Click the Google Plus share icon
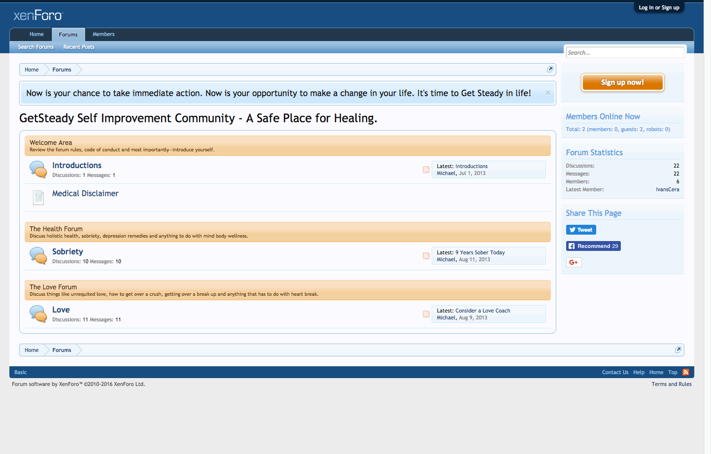 pyautogui.click(x=574, y=262)
